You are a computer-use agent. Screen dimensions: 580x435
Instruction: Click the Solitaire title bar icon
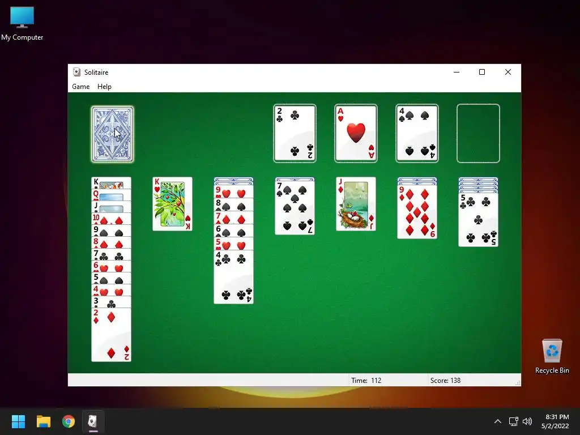(x=76, y=72)
